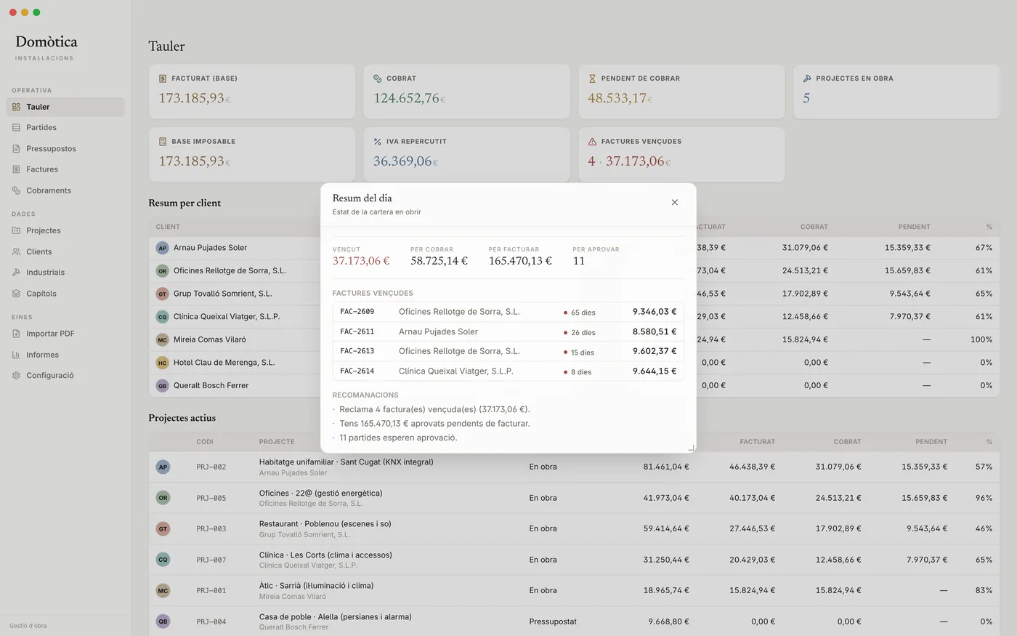Image resolution: width=1017 pixels, height=636 pixels.
Task: Open the Informes page
Action: pos(65,355)
